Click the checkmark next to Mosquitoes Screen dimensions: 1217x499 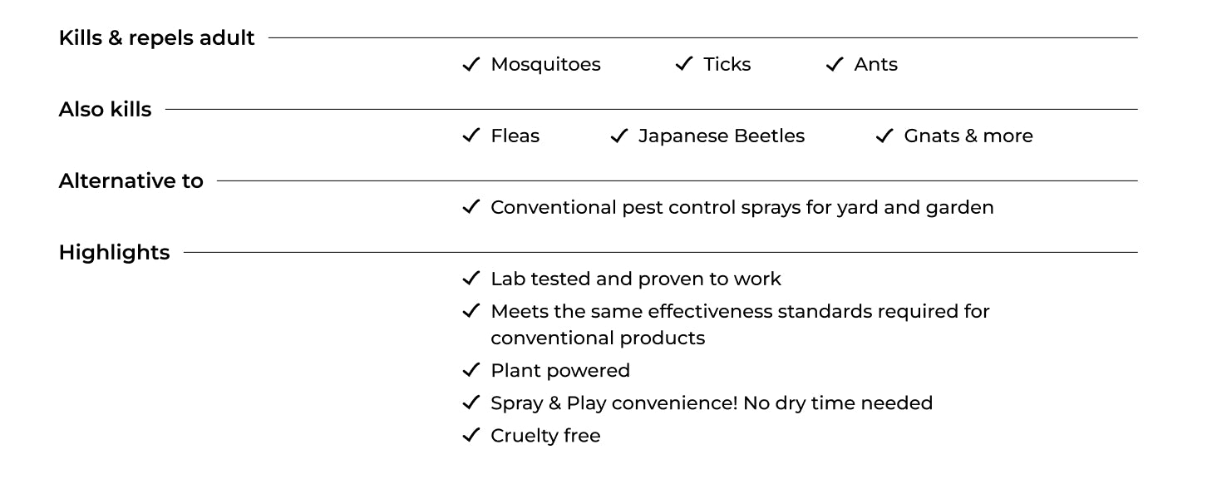pos(471,64)
